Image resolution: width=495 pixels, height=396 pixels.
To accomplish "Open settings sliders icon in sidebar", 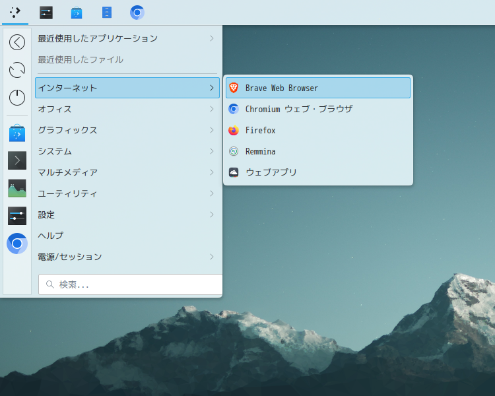I will click(x=17, y=216).
